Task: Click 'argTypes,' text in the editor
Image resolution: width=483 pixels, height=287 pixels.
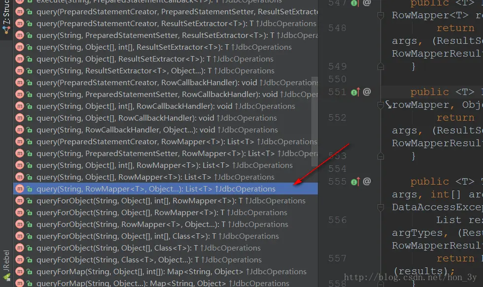Action: click(420, 233)
